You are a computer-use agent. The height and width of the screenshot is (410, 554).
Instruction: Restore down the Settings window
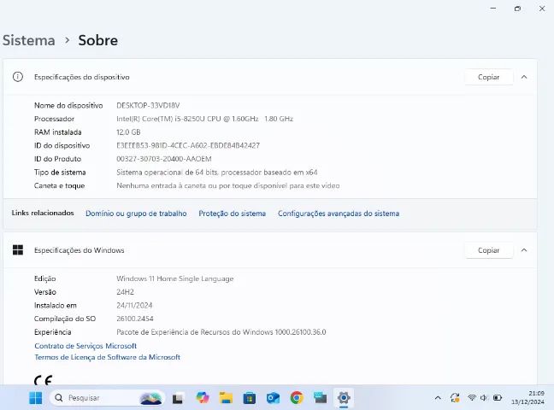pyautogui.click(x=517, y=9)
